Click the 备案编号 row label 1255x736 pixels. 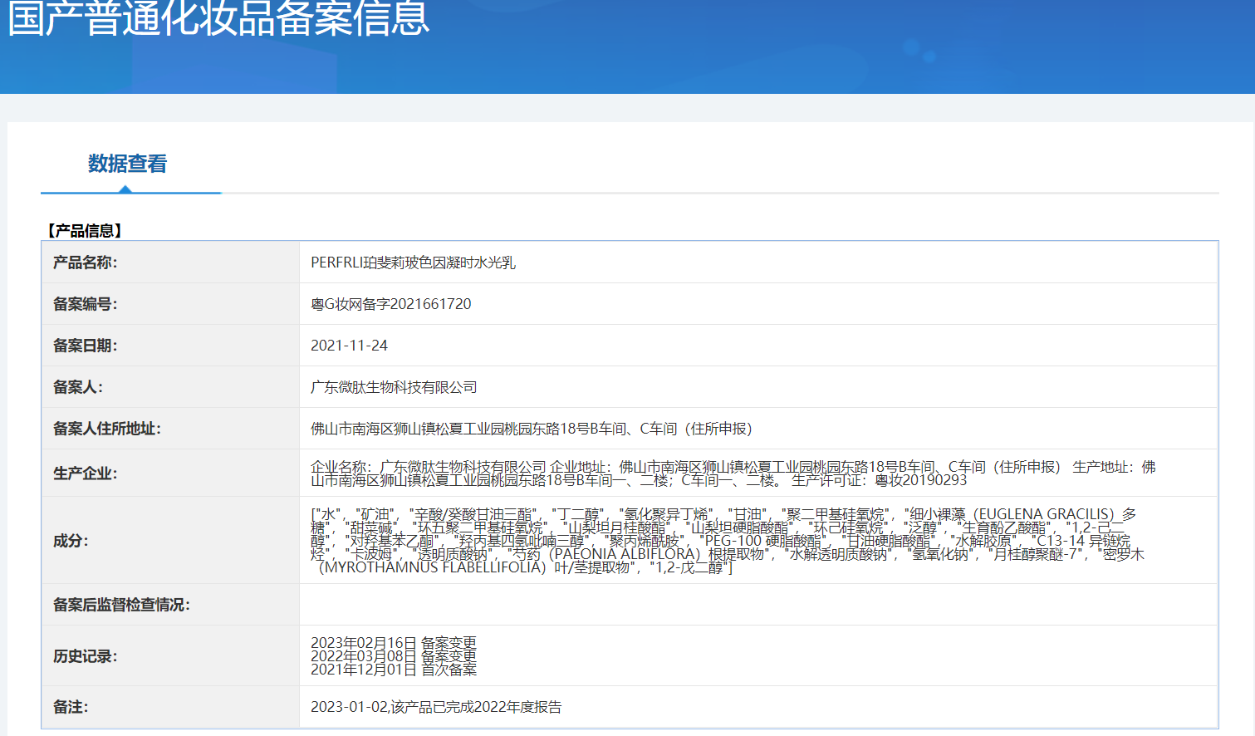click(86, 304)
